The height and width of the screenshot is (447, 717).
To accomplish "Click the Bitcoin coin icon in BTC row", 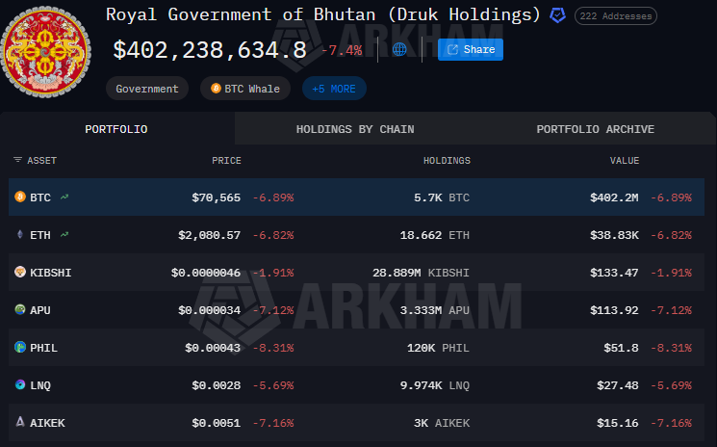I will [x=19, y=197].
